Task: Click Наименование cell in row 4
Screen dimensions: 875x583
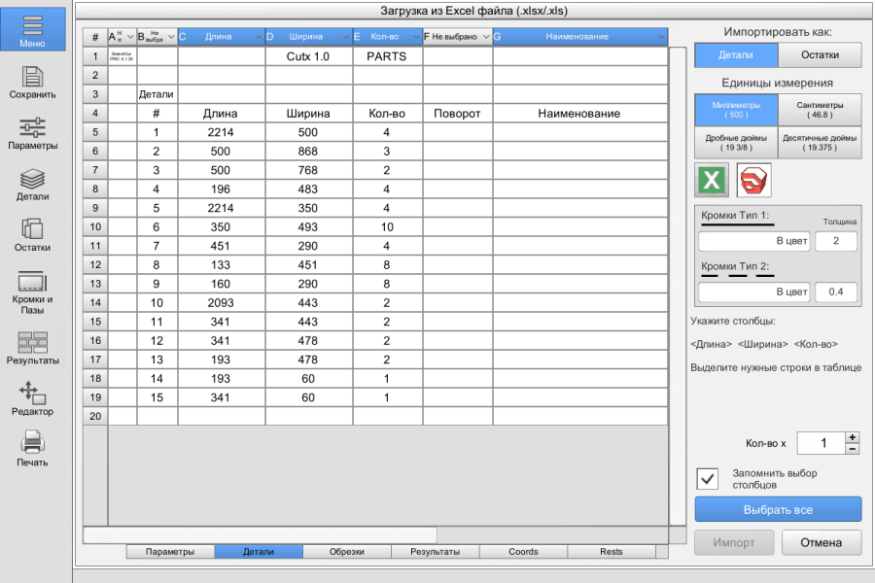Action: (580, 114)
